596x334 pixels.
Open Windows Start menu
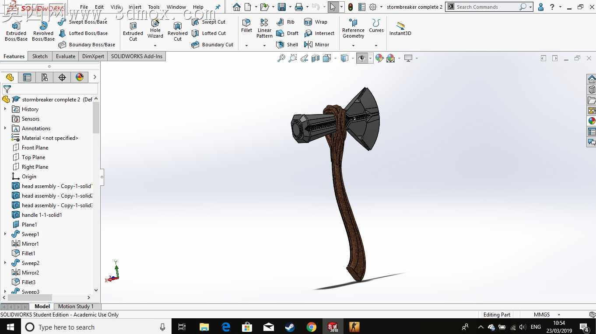(10, 327)
